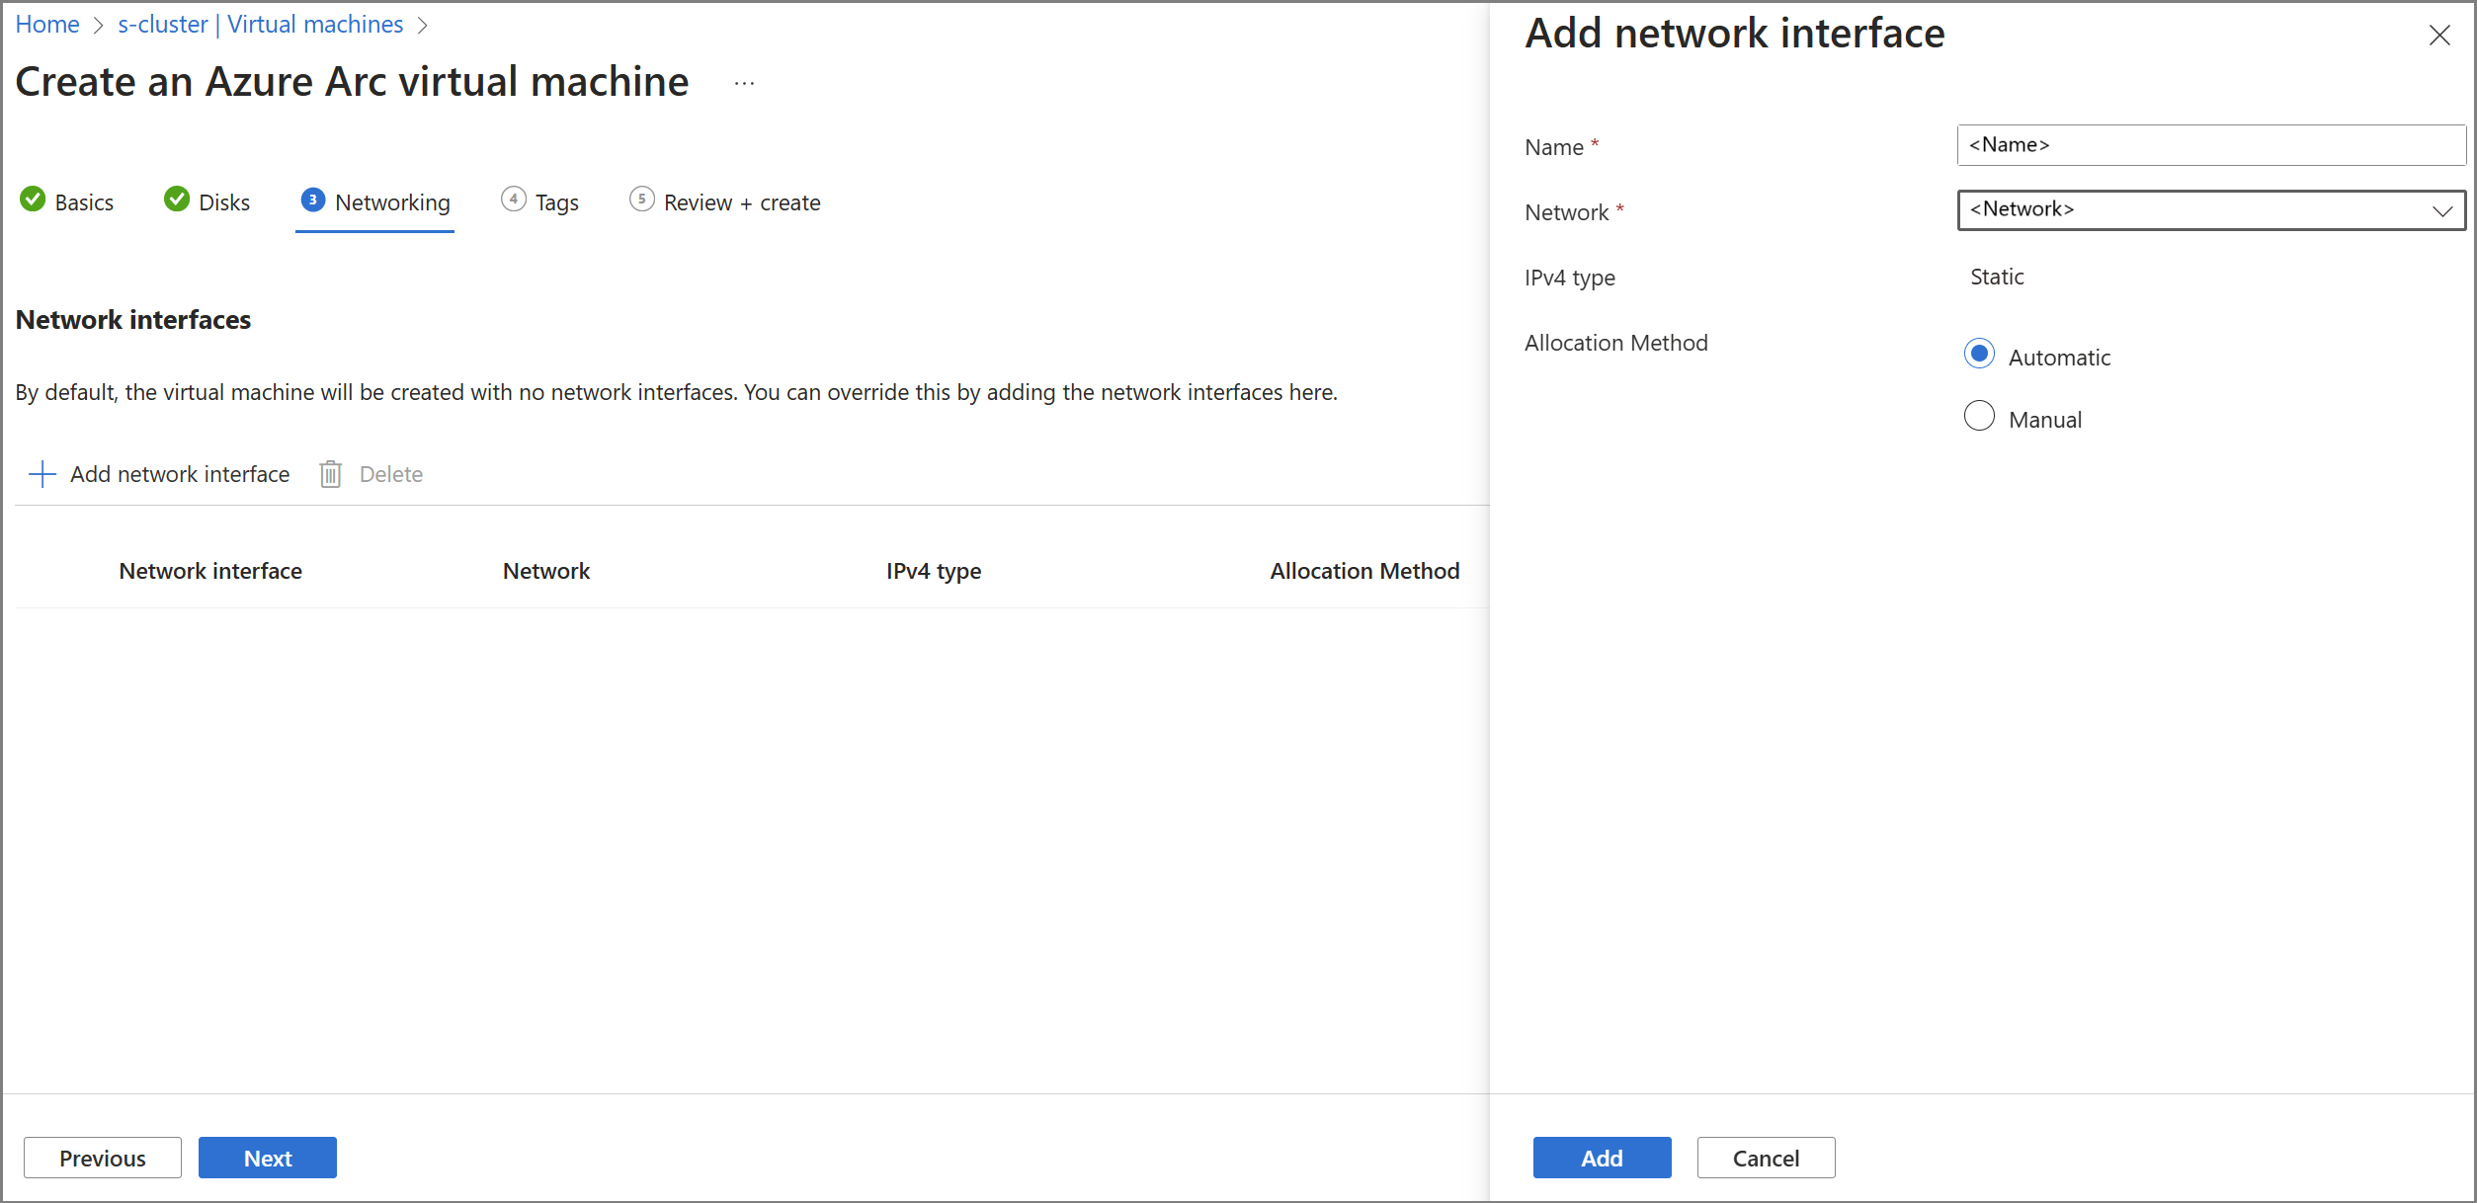
Task: Click into the Name input field
Action: click(2210, 145)
